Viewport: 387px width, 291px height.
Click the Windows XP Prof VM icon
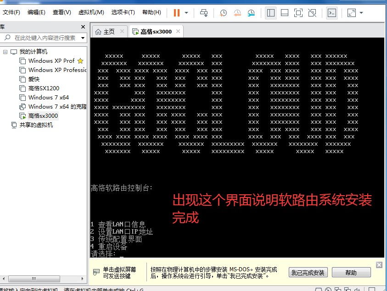(x=22, y=61)
